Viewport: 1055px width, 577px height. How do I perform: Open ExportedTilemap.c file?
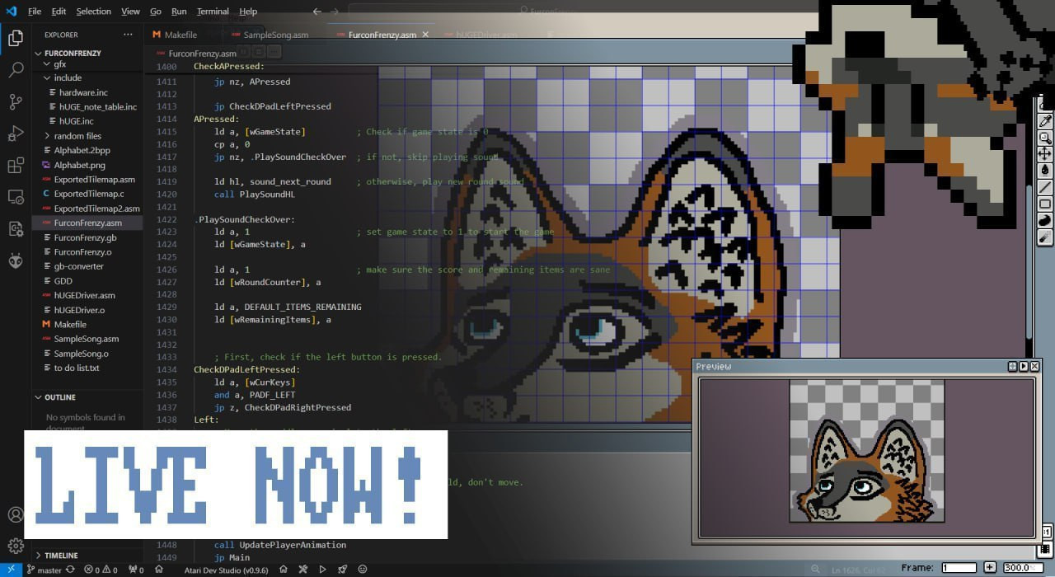click(x=87, y=194)
